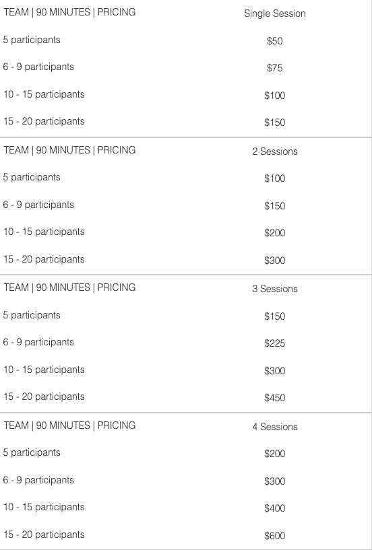Viewport: 372px width, 550px height.
Task: Select the $100 single session price
Action: point(275,96)
